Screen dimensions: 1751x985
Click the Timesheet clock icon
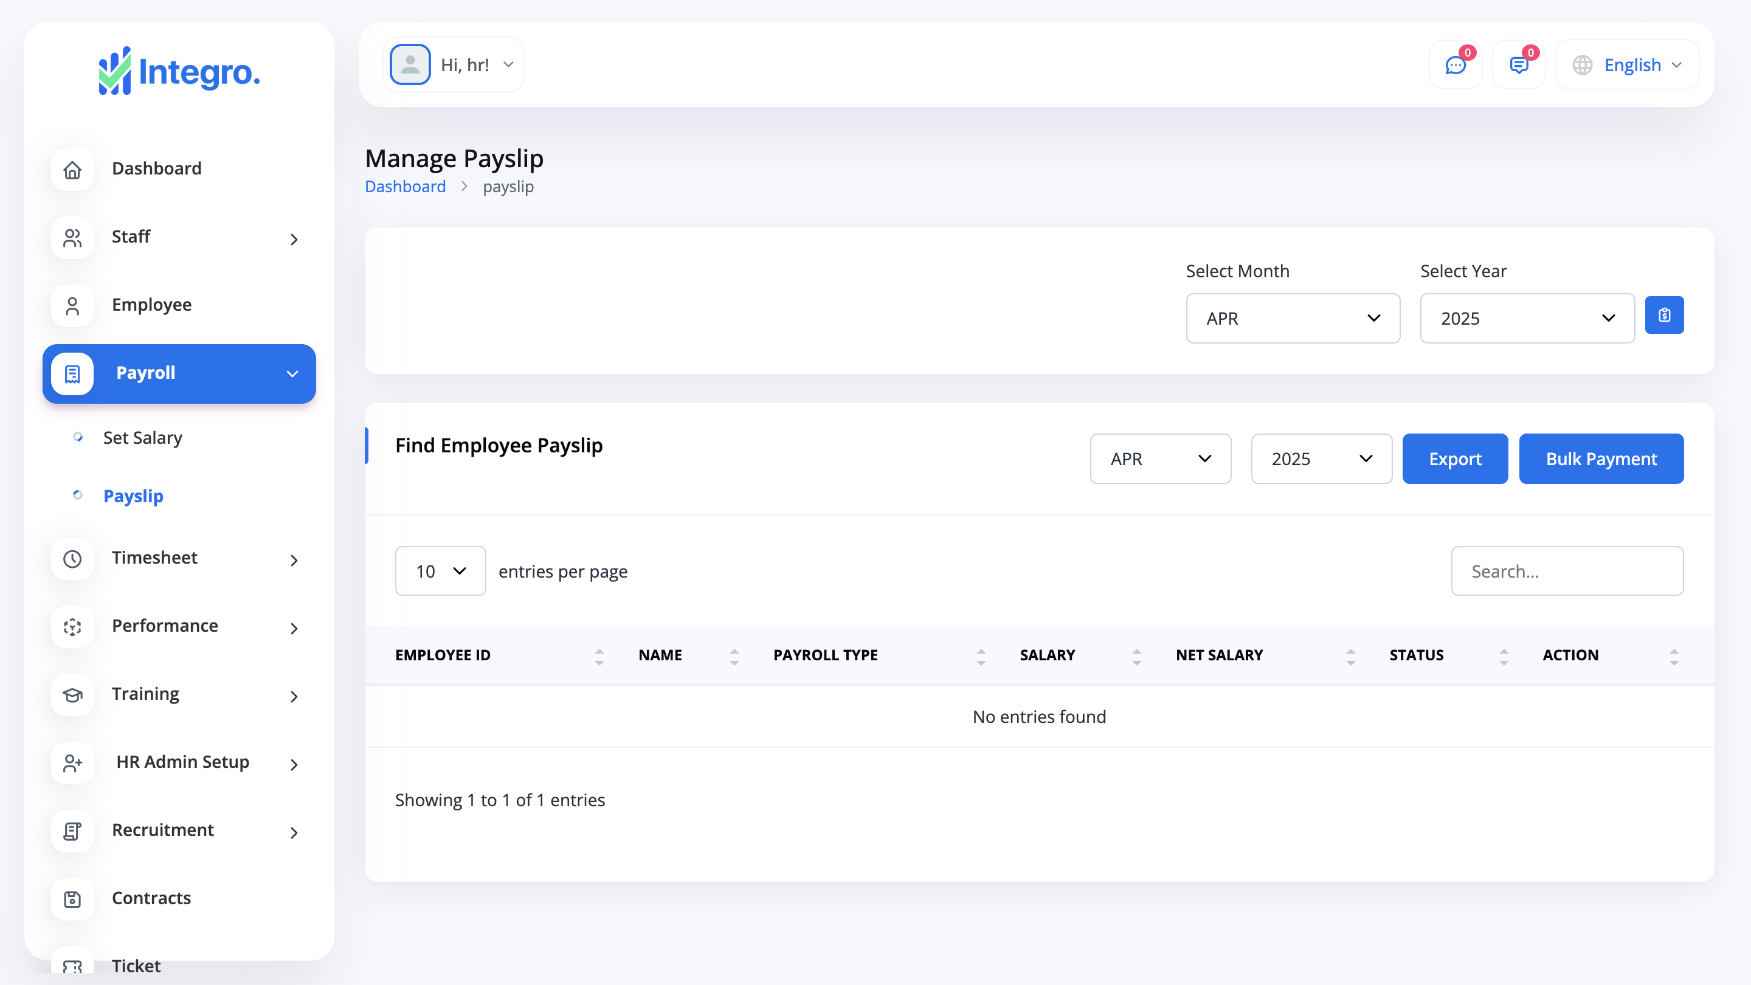(72, 559)
